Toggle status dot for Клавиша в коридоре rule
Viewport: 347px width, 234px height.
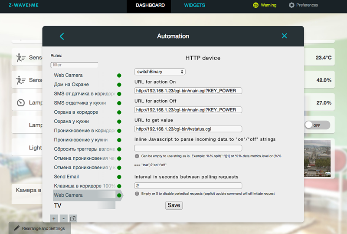coord(119,186)
